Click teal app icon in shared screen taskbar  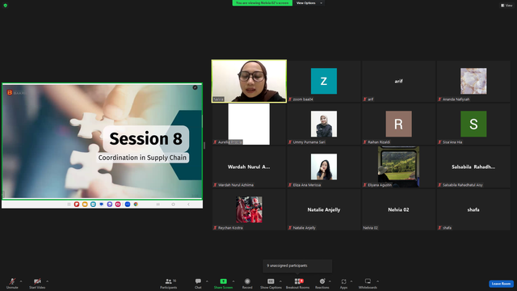93,205
